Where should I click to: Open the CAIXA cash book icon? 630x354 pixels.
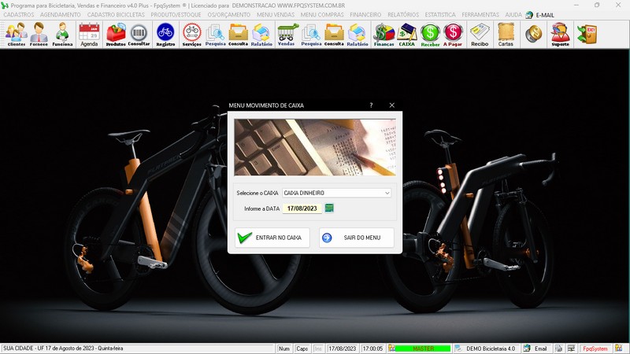coord(406,35)
